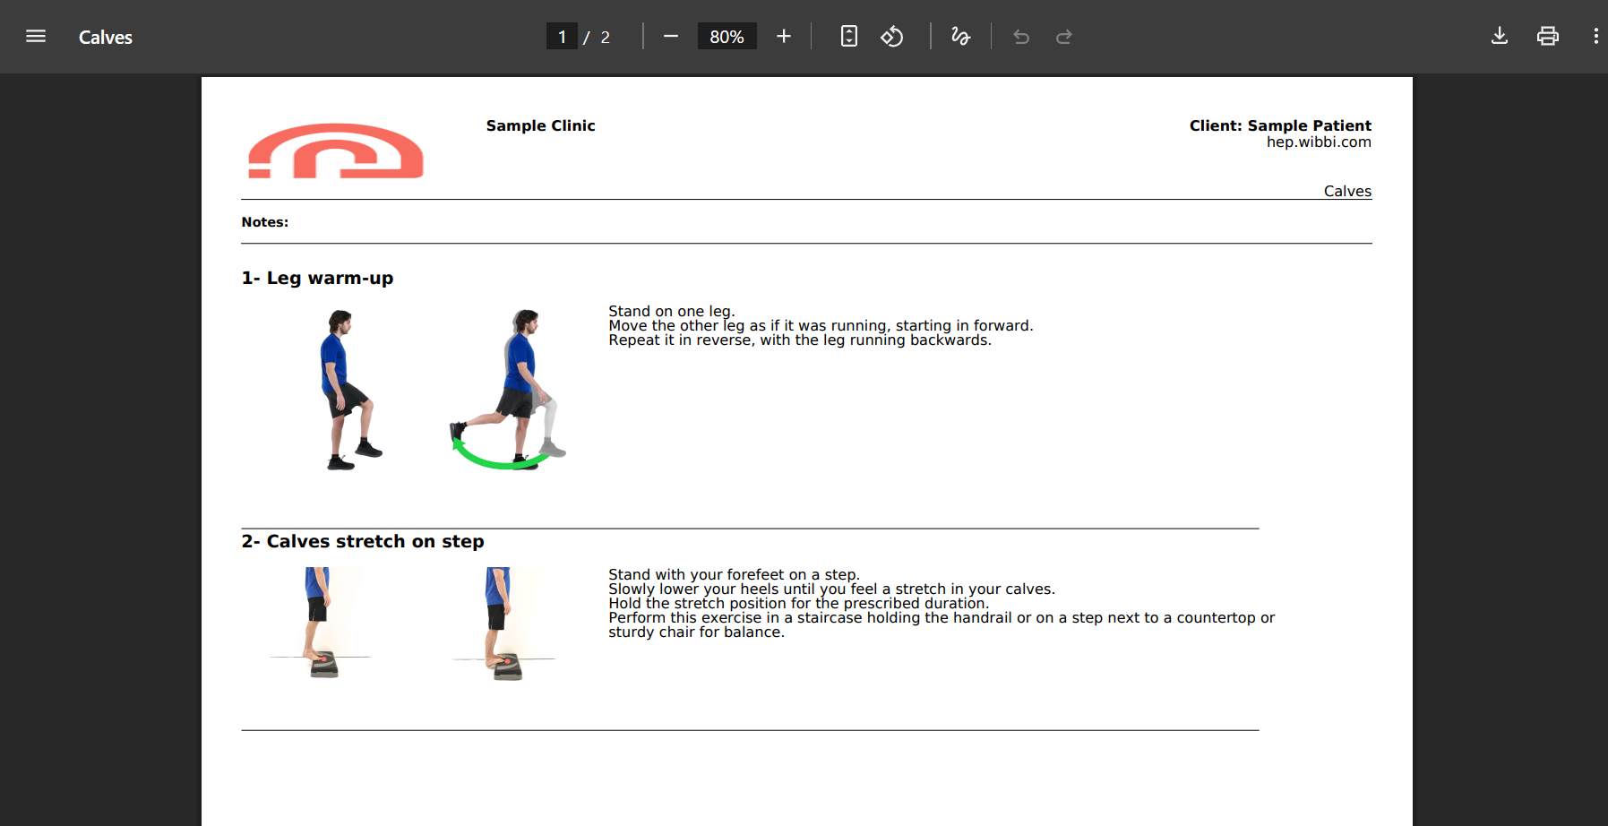Click the zoom out minus icon
Image resolution: width=1608 pixels, height=826 pixels.
[671, 37]
